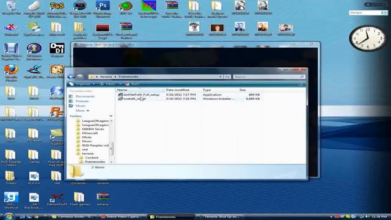
Task: Click the Recycle Bin desktop icon
Action: coord(11,8)
